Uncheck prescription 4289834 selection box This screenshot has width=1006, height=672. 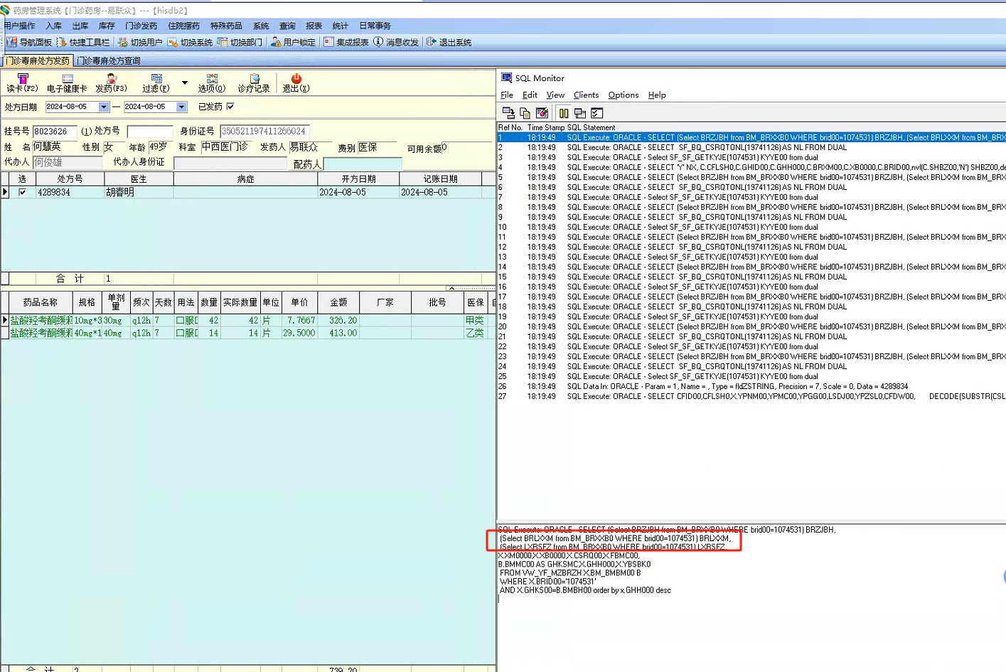pos(23,192)
